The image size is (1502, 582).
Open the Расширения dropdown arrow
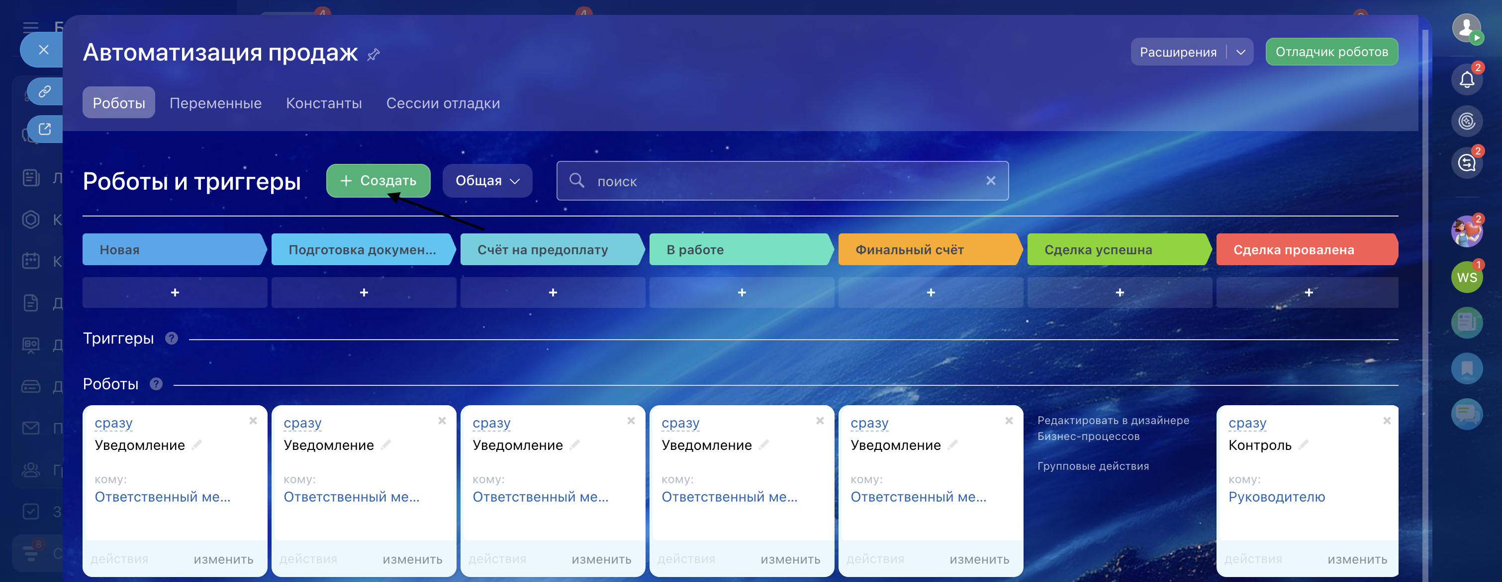[1241, 52]
